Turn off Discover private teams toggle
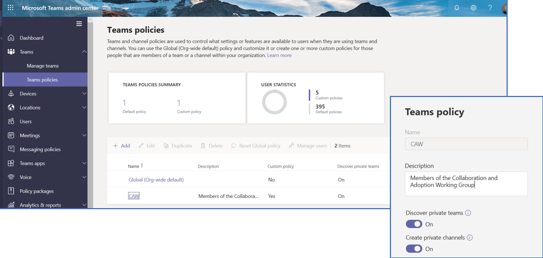The width and height of the screenshot is (543, 258). point(414,224)
